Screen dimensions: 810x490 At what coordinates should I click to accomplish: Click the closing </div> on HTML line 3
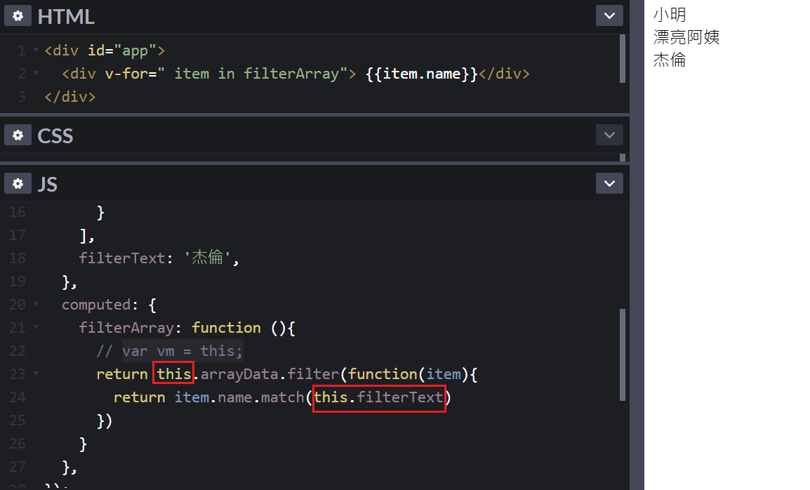69,97
